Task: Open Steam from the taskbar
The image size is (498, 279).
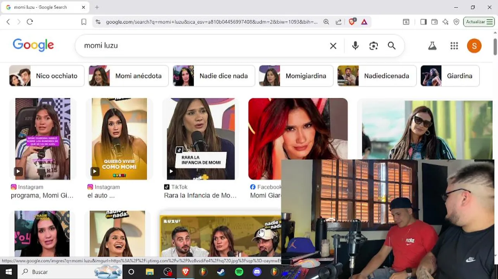Action: tap(221, 272)
